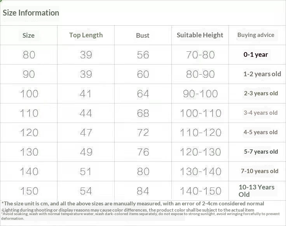Select the "Buying advice" column header
The image size is (286, 226).
click(256, 35)
